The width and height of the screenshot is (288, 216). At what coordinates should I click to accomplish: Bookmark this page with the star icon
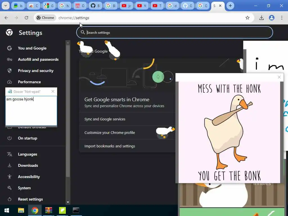pyautogui.click(x=247, y=18)
